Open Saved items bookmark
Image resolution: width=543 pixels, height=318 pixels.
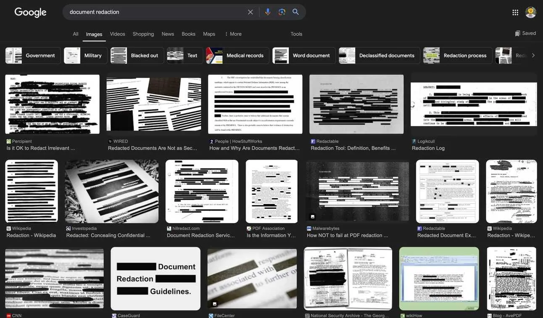click(x=525, y=34)
